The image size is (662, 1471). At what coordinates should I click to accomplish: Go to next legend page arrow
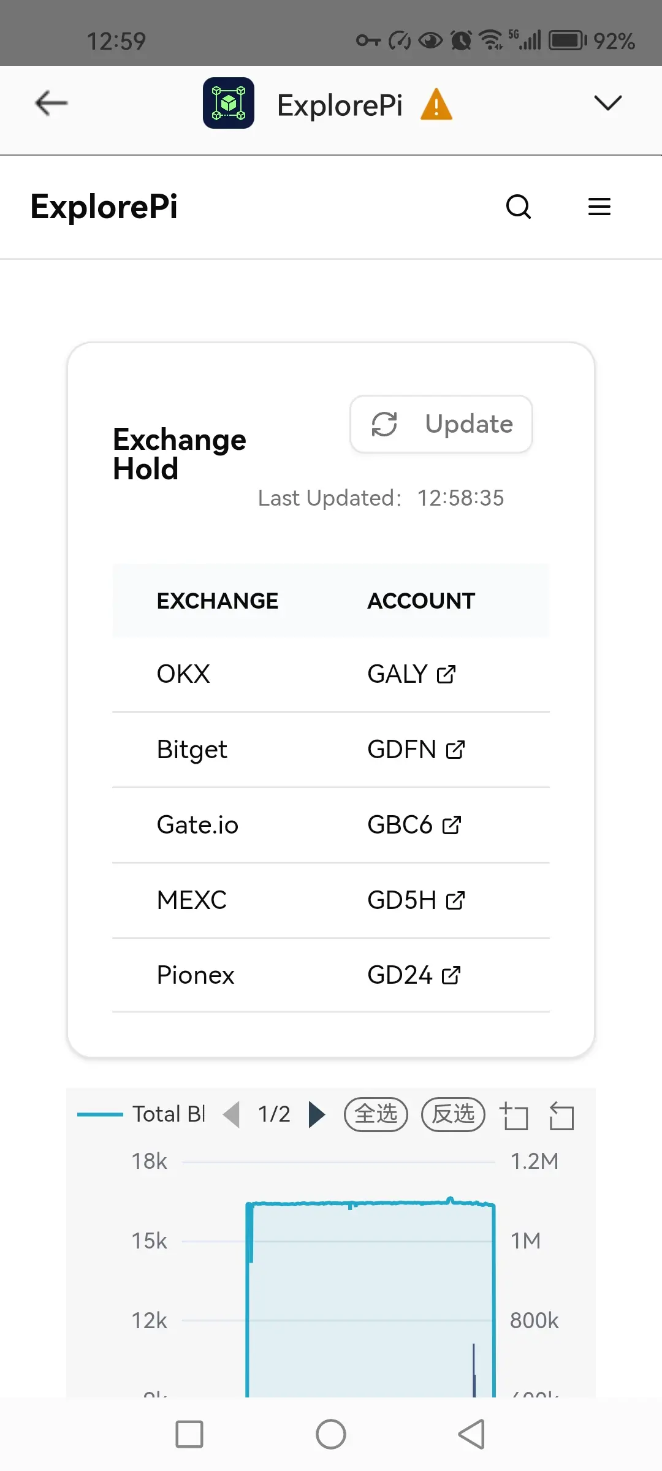tap(316, 1114)
